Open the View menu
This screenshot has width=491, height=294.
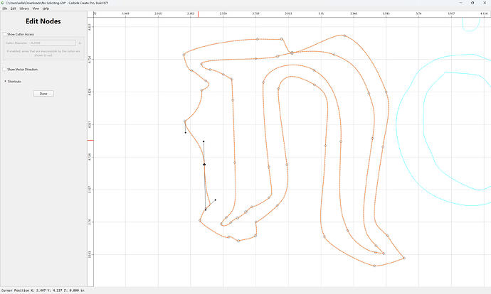(x=36, y=9)
